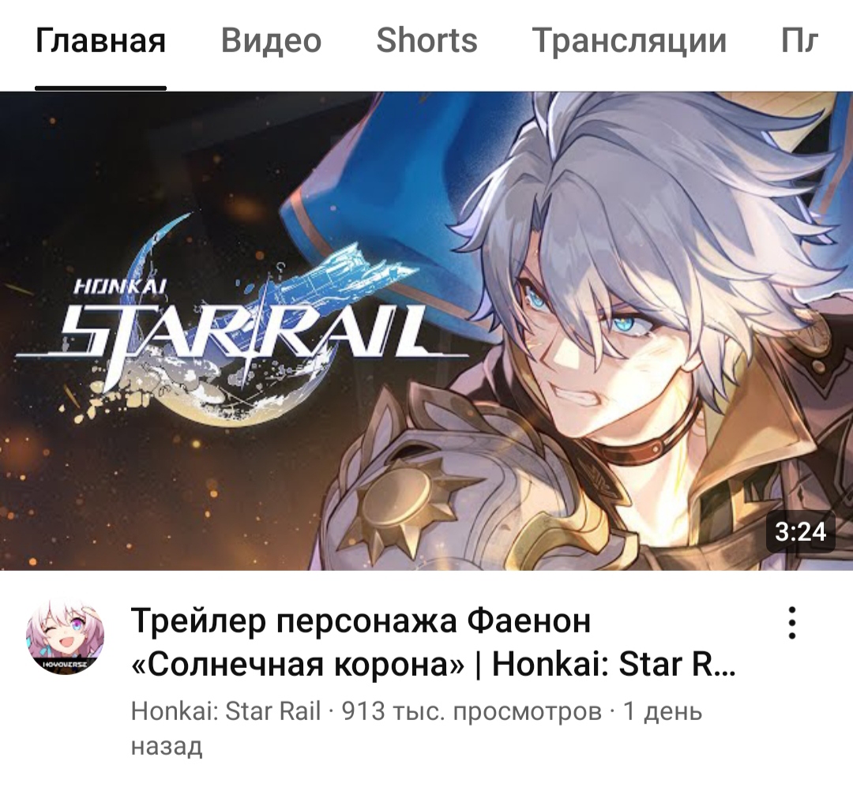This screenshot has width=853, height=795.
Task: Tap the March 7th channel avatar
Action: tap(66, 635)
